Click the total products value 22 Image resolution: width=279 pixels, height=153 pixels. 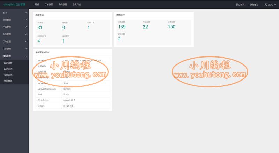click(145, 27)
